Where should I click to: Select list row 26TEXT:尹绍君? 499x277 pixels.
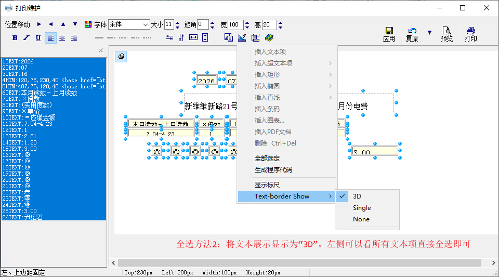(54, 217)
